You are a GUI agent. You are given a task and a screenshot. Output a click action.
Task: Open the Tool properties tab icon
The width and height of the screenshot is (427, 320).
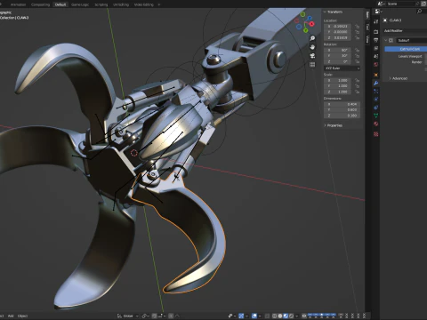point(376,21)
